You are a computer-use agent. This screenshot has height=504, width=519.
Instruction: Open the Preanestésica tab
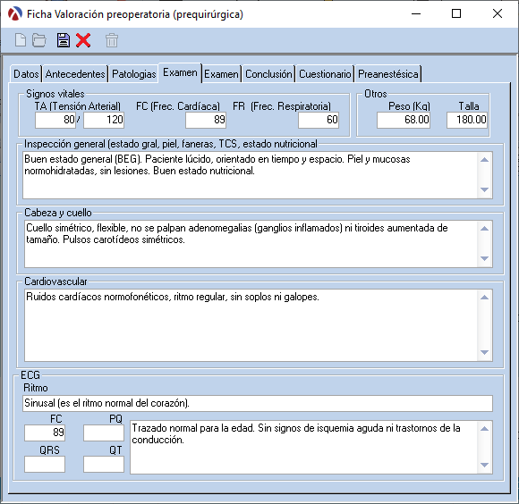pyautogui.click(x=388, y=73)
